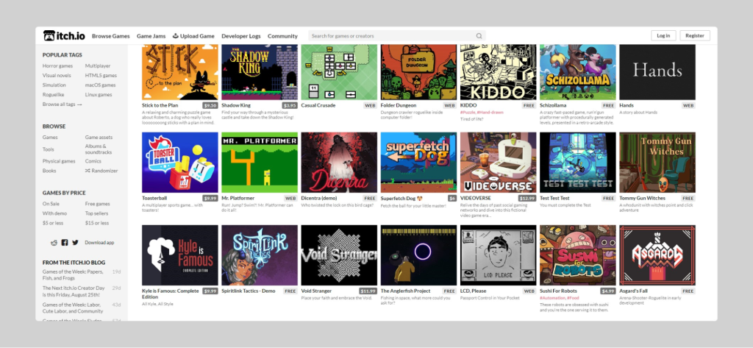Browse Comics category
Screen dimensions: 753x348
click(x=93, y=161)
